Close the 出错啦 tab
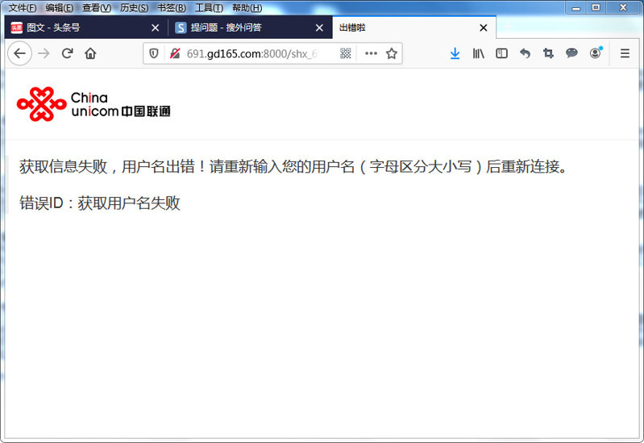 [484, 27]
